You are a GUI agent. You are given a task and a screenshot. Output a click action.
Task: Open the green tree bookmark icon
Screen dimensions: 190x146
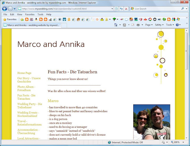click(x=114, y=19)
